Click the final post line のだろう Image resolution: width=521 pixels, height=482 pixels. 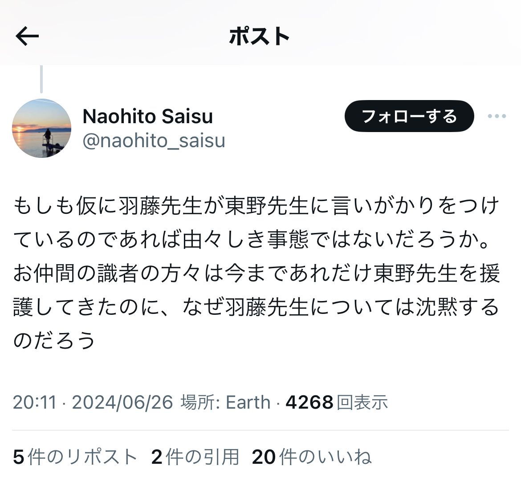pyautogui.click(x=54, y=341)
